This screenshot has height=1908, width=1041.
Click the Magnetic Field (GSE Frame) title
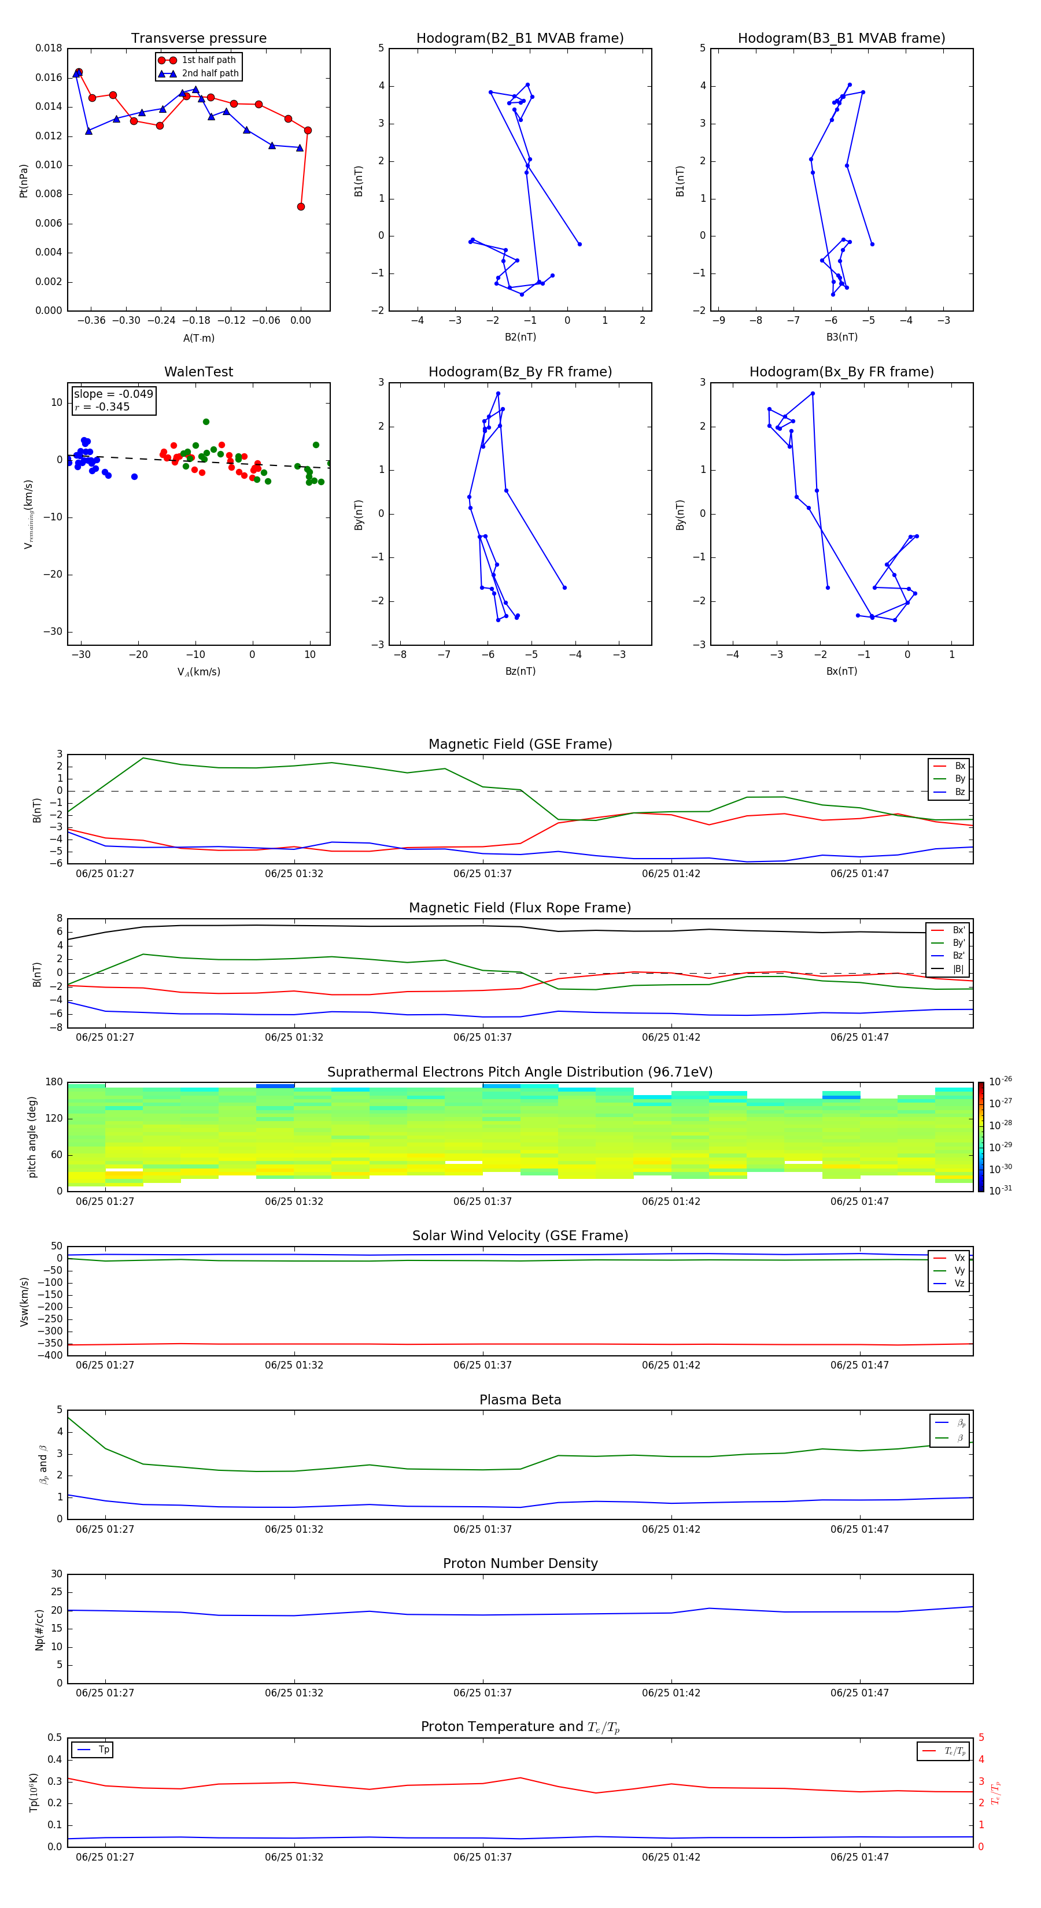520,744
